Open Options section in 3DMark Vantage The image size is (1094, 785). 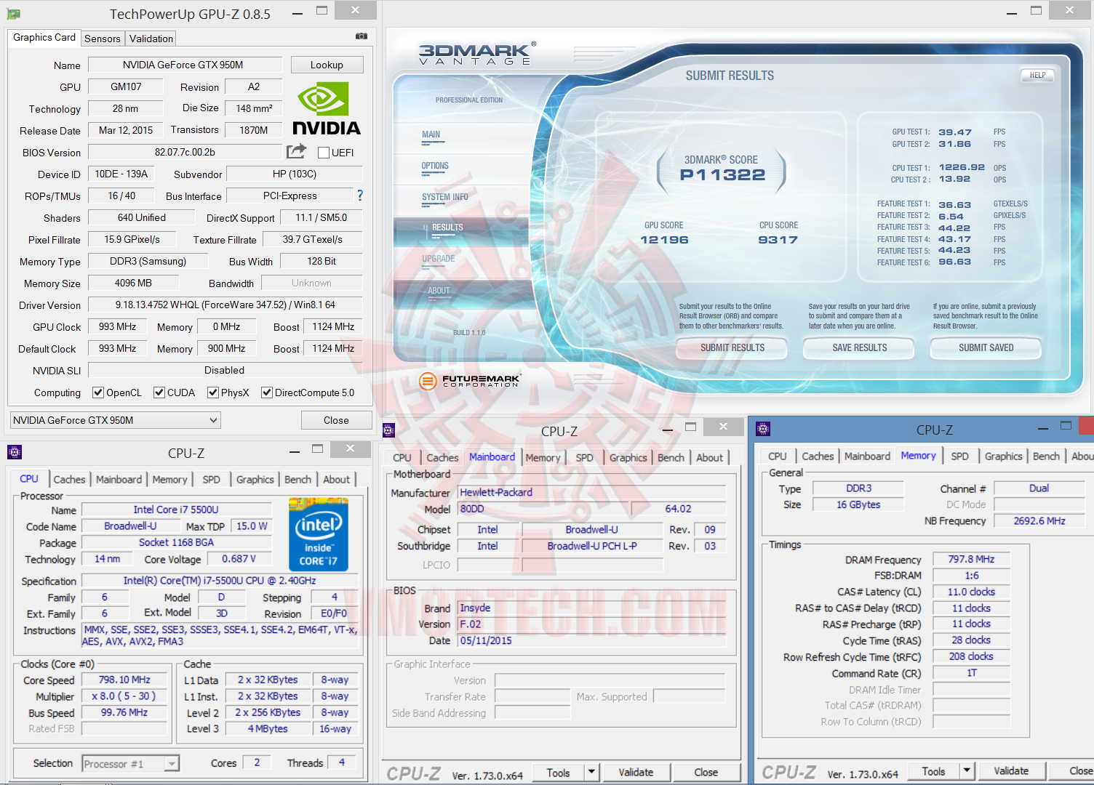pyautogui.click(x=435, y=166)
